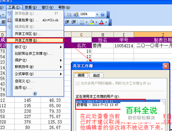Click the 学号 header cell
This screenshot has width=172, height=131.
[124, 40]
